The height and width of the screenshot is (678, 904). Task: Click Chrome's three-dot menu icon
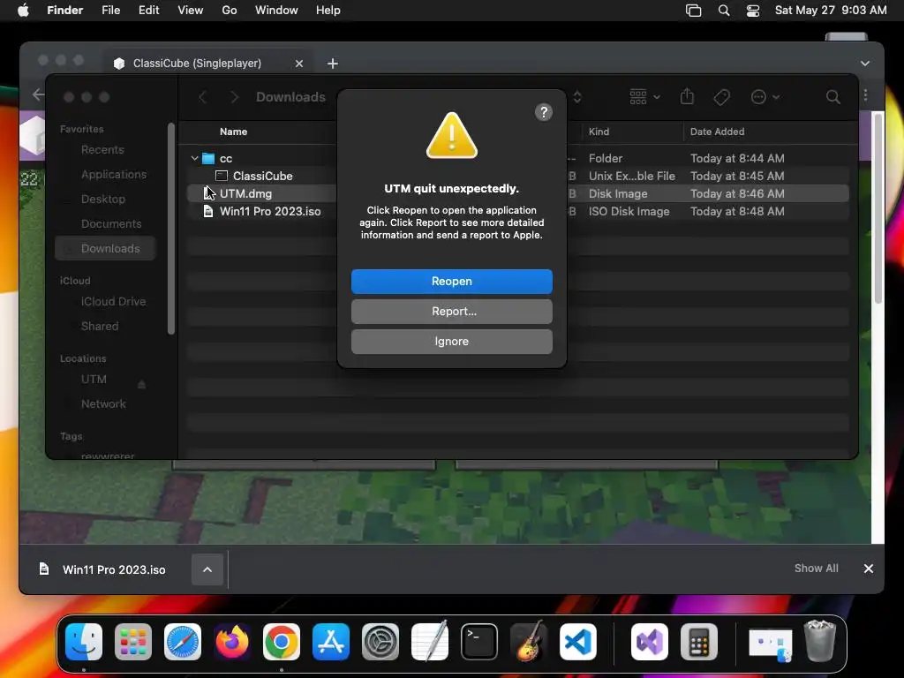point(865,95)
